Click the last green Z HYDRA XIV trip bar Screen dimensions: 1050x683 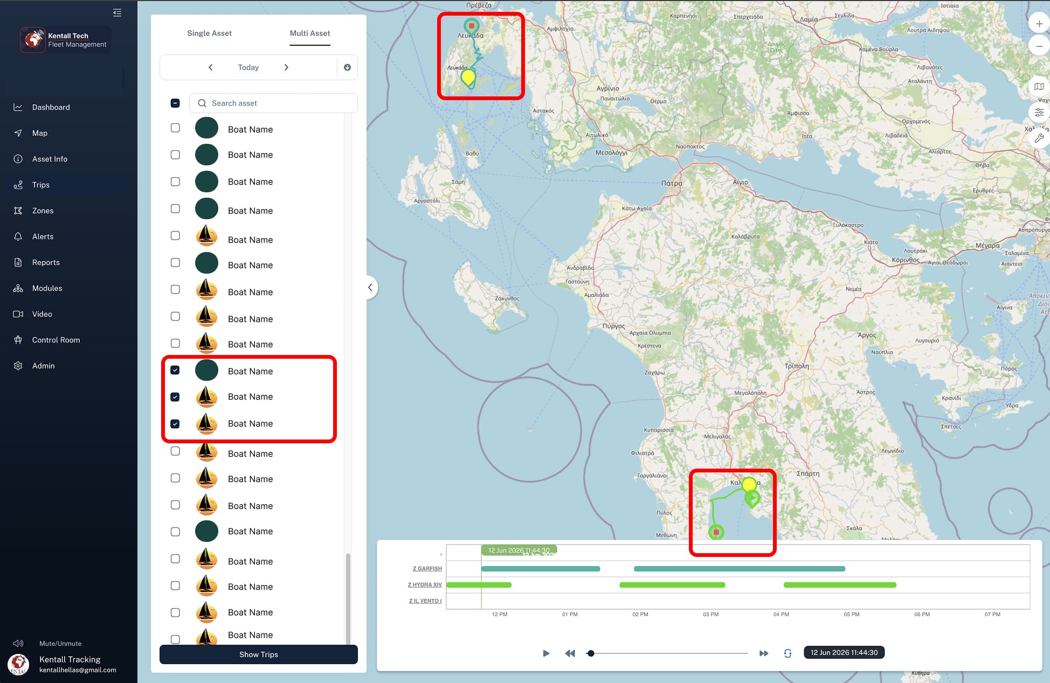click(x=840, y=585)
